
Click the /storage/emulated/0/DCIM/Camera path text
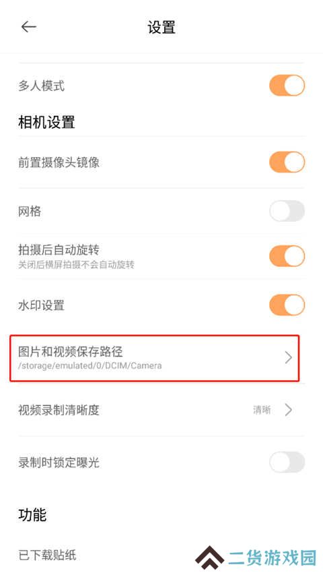pyautogui.click(x=90, y=365)
